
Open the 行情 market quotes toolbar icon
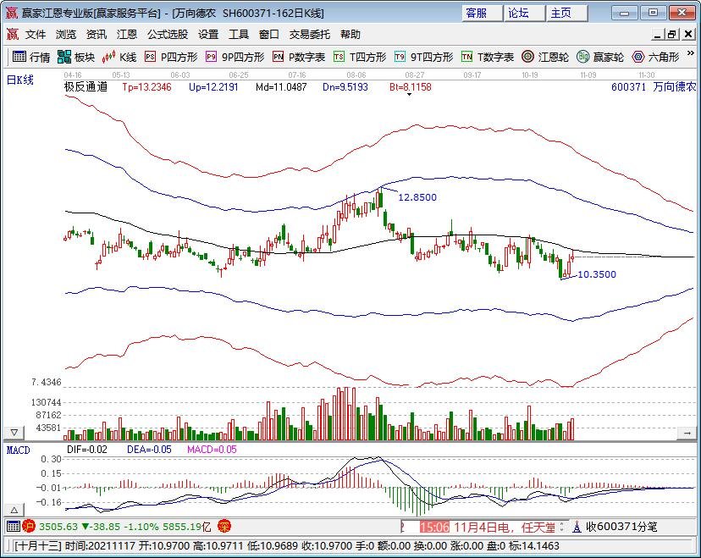pyautogui.click(x=30, y=57)
